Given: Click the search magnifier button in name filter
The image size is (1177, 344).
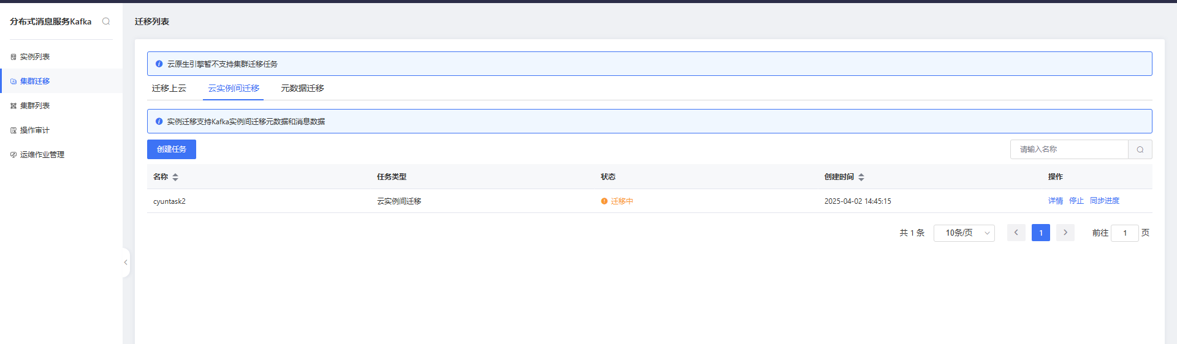Looking at the screenshot, I should pyautogui.click(x=1140, y=149).
